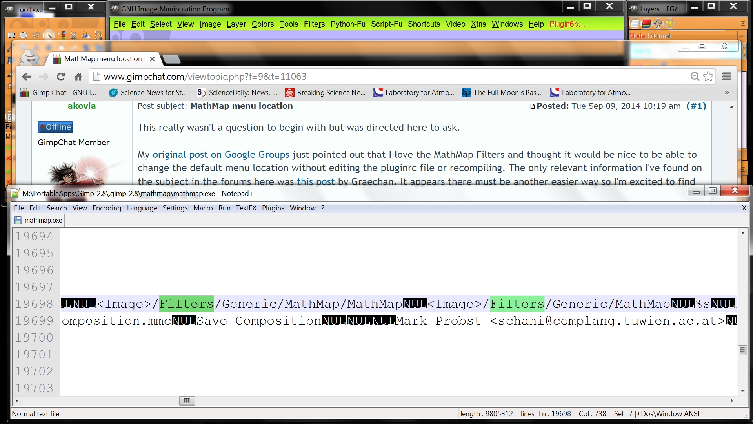Screen dimensions: 753x424
Task: Open the GIMP Xtns menu
Action: pyautogui.click(x=478, y=24)
